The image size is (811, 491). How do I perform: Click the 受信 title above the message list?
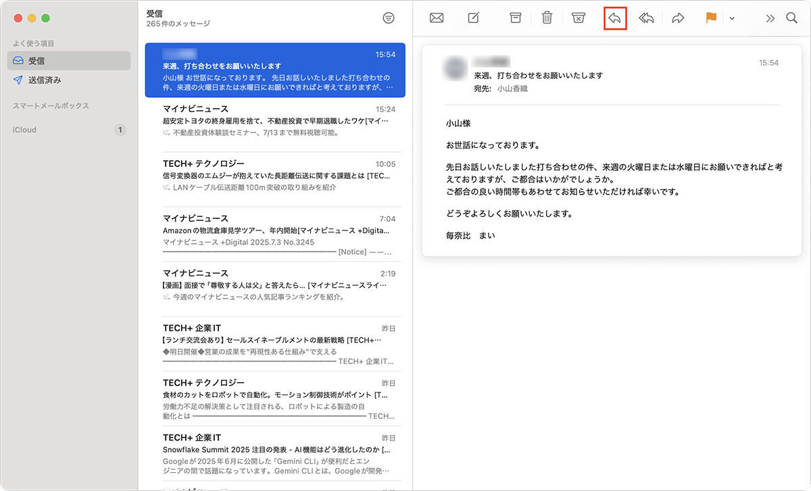click(154, 13)
